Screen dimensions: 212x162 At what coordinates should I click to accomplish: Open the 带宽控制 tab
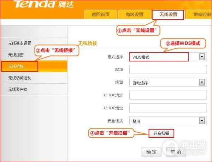click(199, 14)
